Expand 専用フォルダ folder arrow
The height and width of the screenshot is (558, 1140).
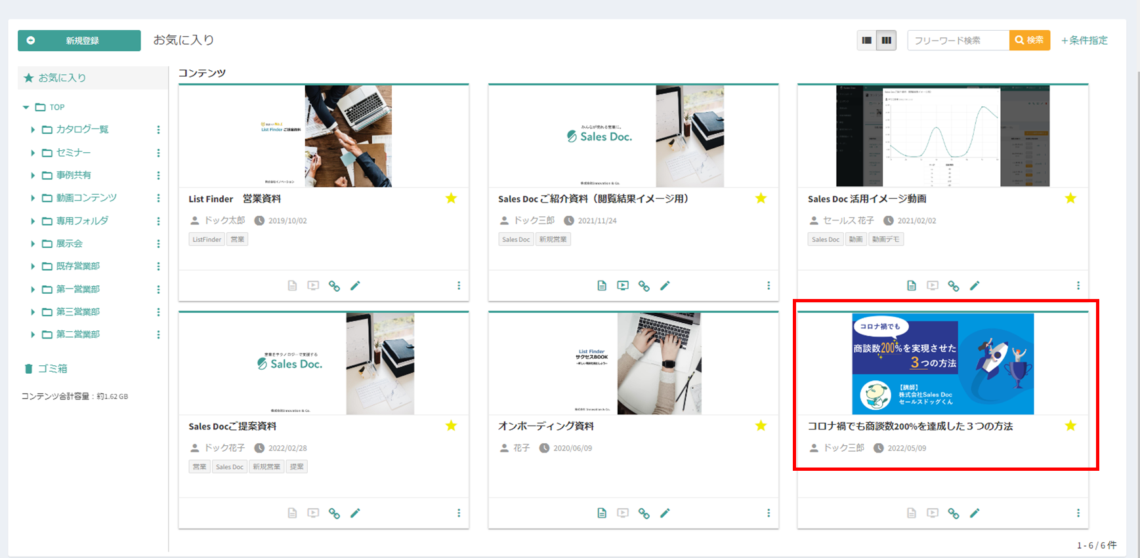pos(33,221)
